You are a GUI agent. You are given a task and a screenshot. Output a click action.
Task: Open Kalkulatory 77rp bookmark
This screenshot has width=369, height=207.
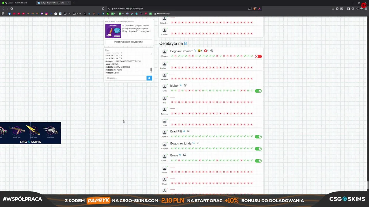pos(162,14)
